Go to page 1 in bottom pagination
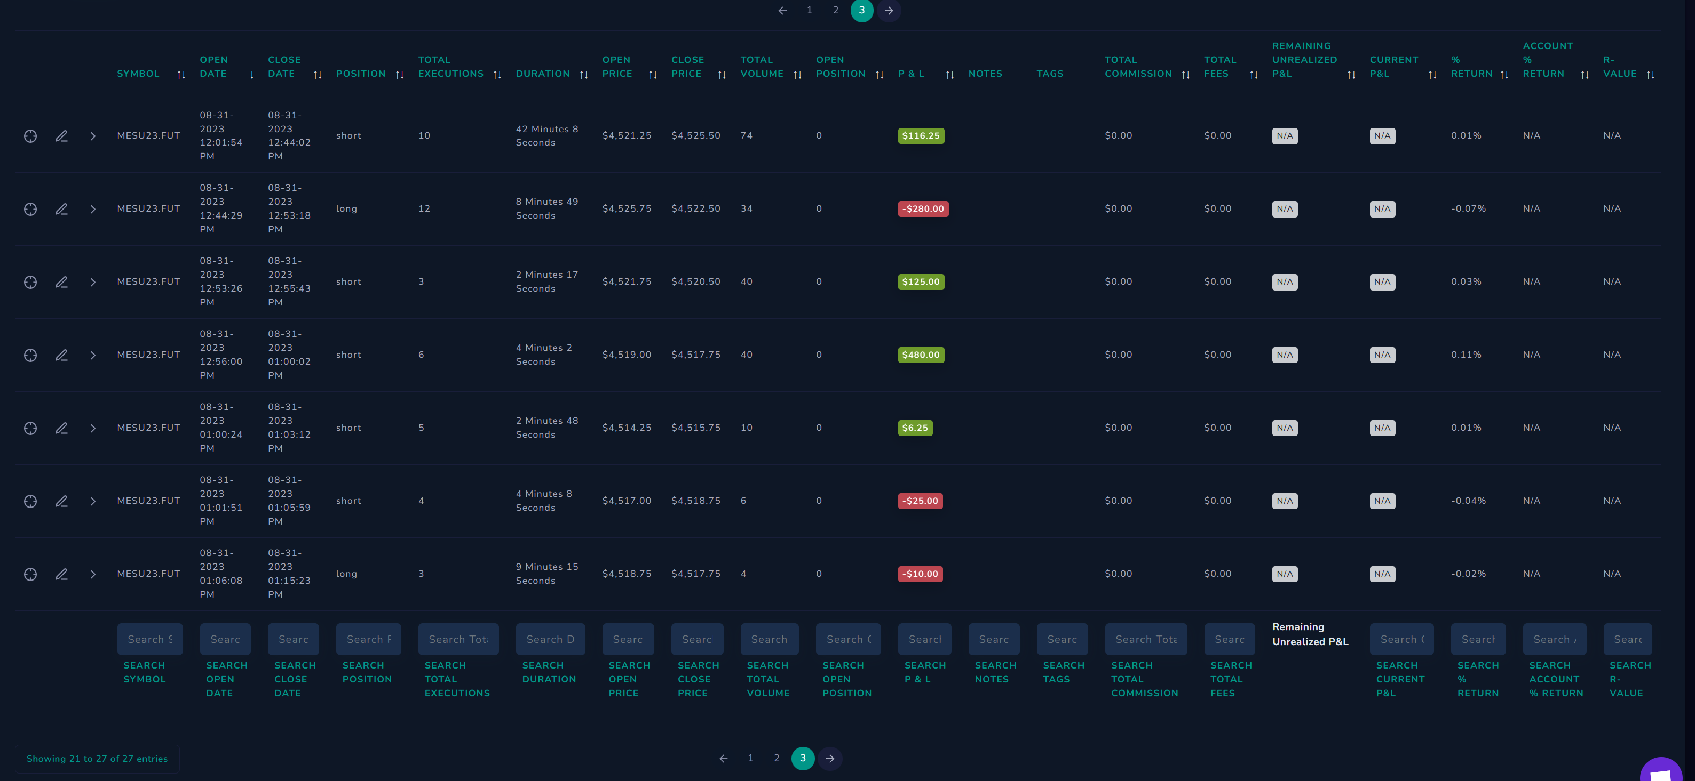 [750, 758]
